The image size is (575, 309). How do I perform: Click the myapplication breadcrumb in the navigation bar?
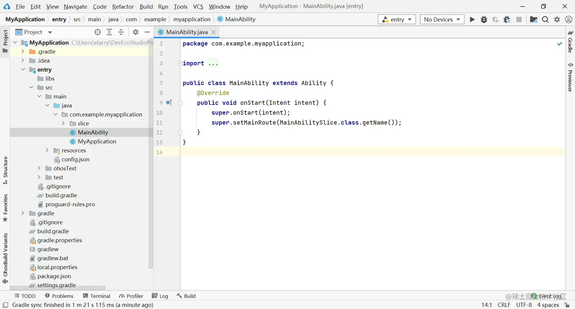coord(192,19)
